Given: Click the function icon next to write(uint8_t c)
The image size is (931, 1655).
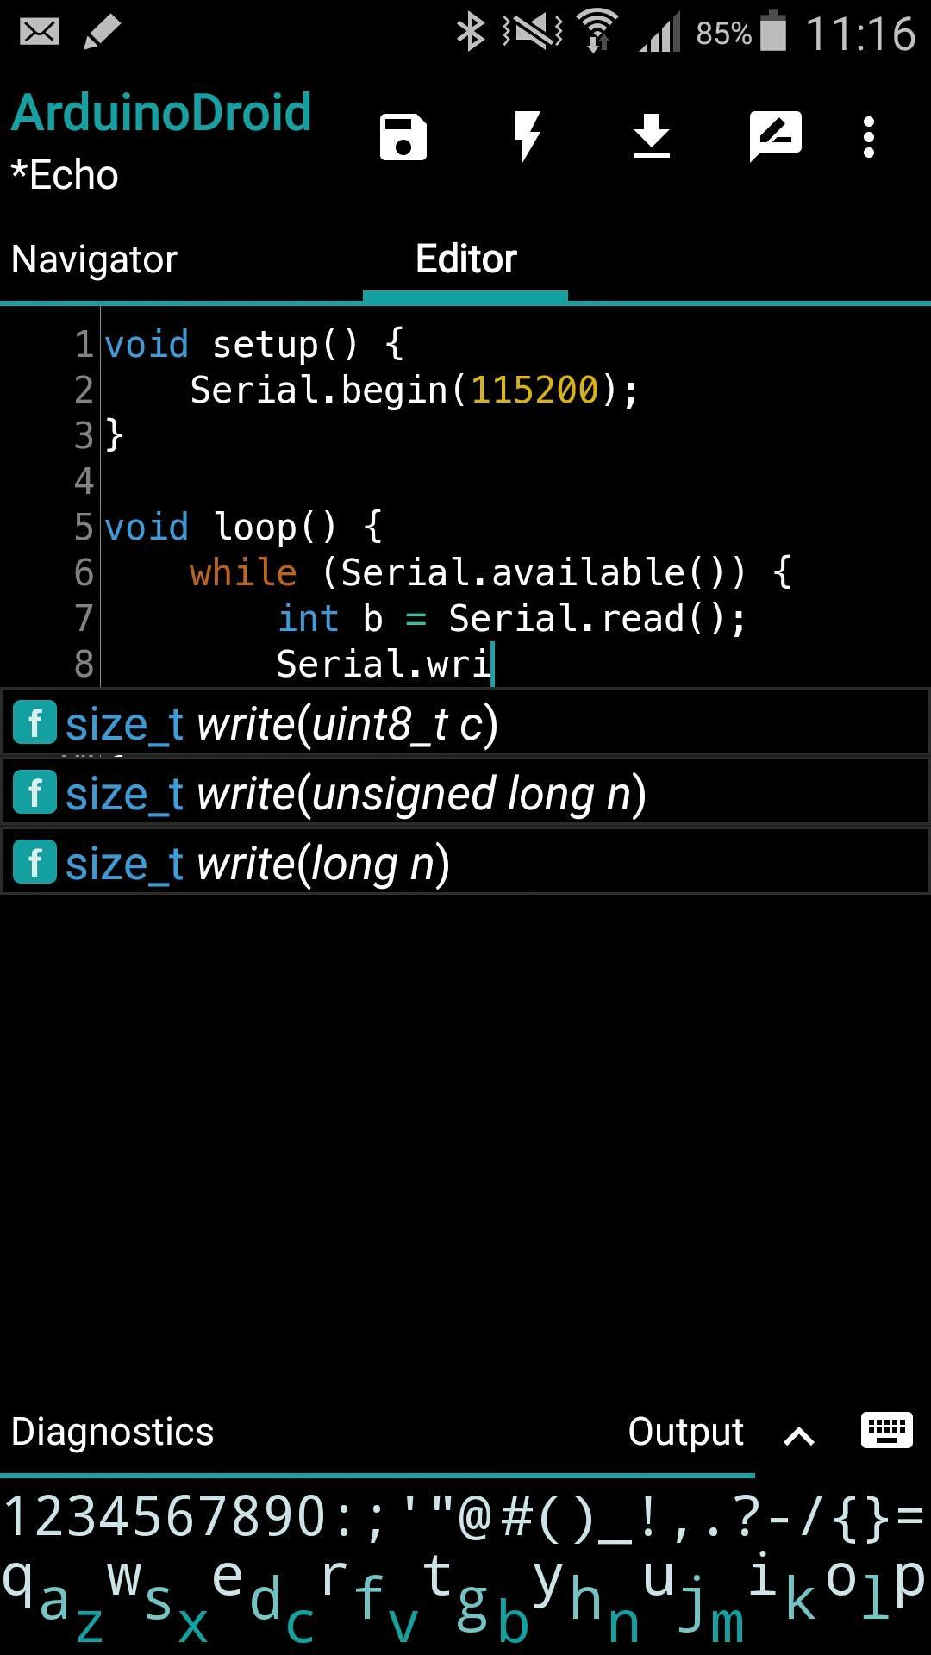Looking at the screenshot, I should (34, 722).
